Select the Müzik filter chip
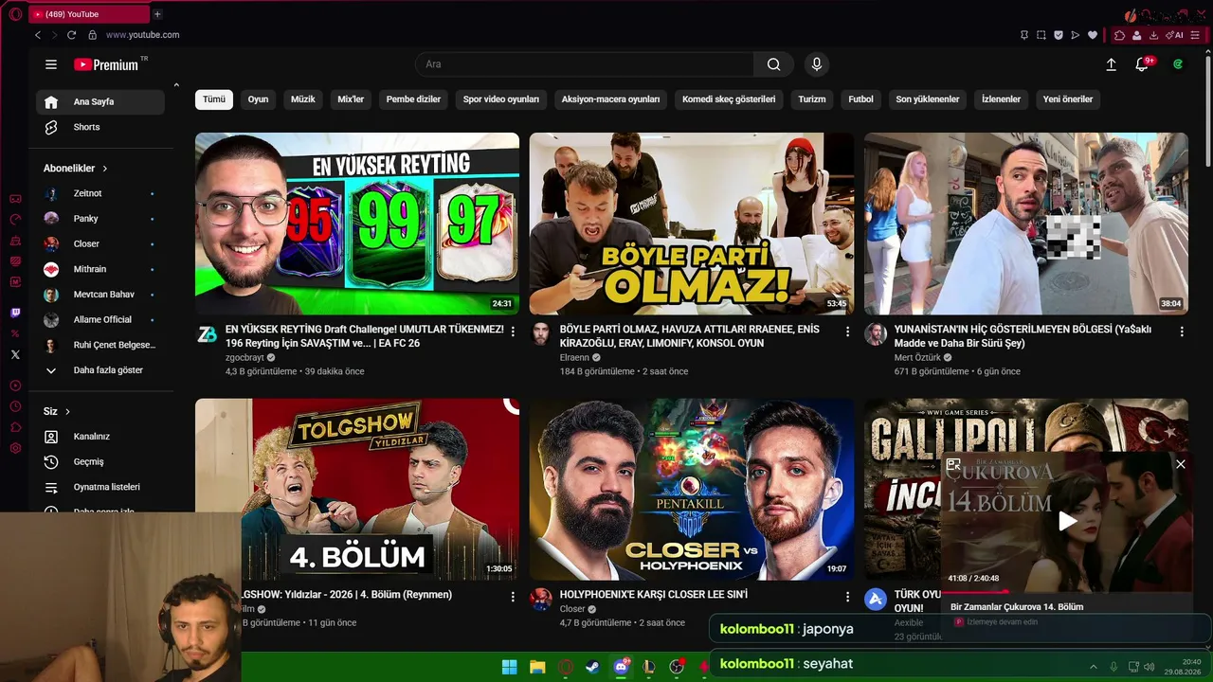Screen dimensions: 1213x682 click(303, 99)
